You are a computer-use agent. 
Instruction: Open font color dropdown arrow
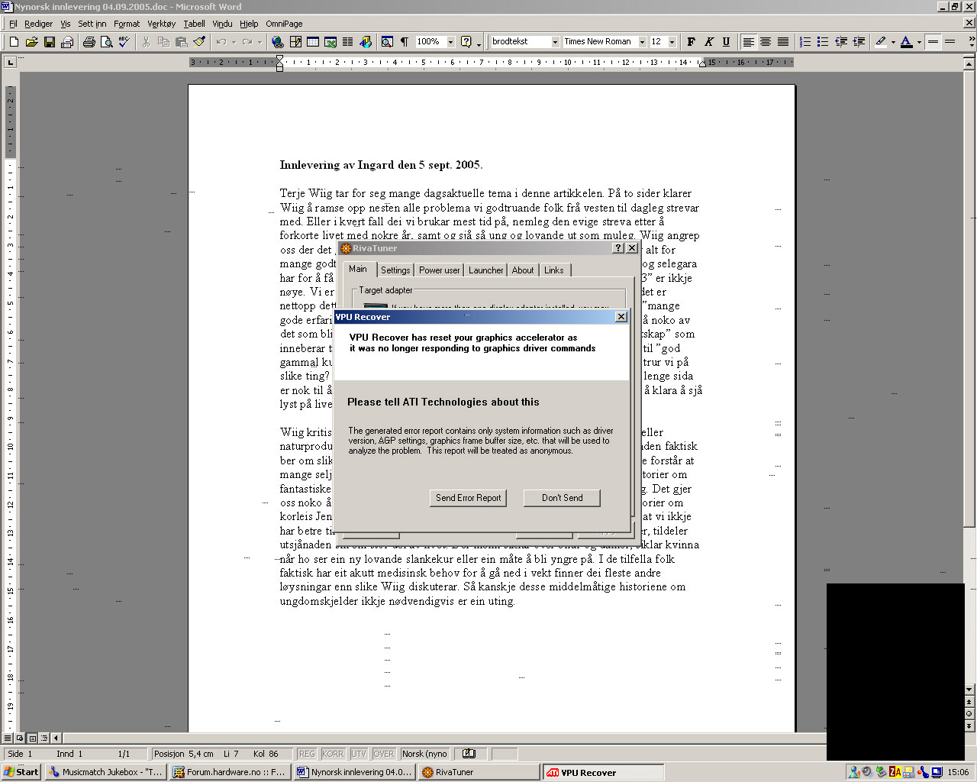pyautogui.click(x=919, y=42)
